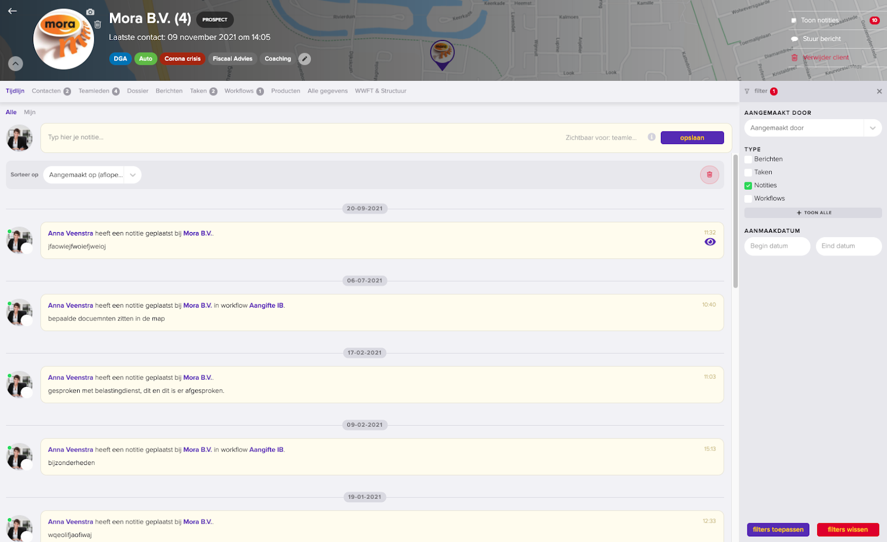This screenshot has width=887, height=542.
Task: Click filters wissen button
Action: [x=848, y=529]
